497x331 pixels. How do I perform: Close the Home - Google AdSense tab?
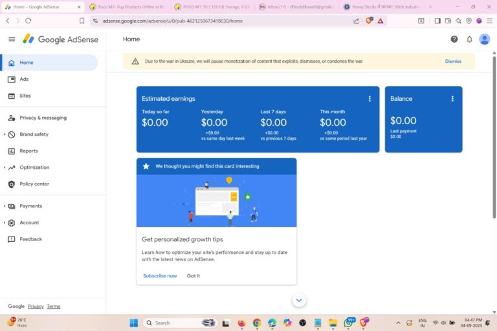pyautogui.click(x=79, y=6)
